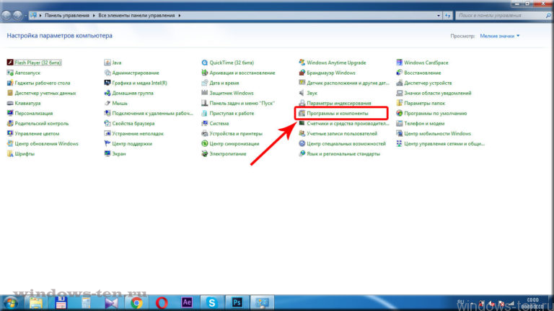Open Родительский контроль link
Image resolution: width=554 pixels, height=311 pixels.
(42, 124)
